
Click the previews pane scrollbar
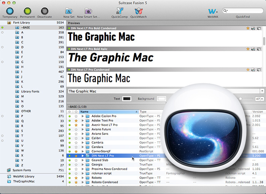pos(264,41)
